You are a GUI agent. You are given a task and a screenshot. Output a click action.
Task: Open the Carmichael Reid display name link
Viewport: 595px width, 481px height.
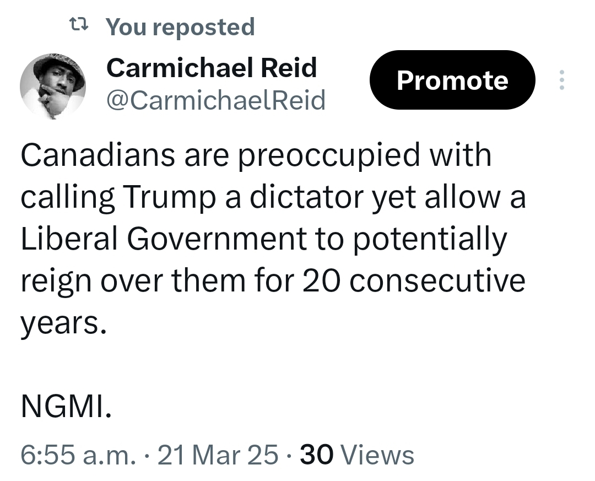click(212, 68)
